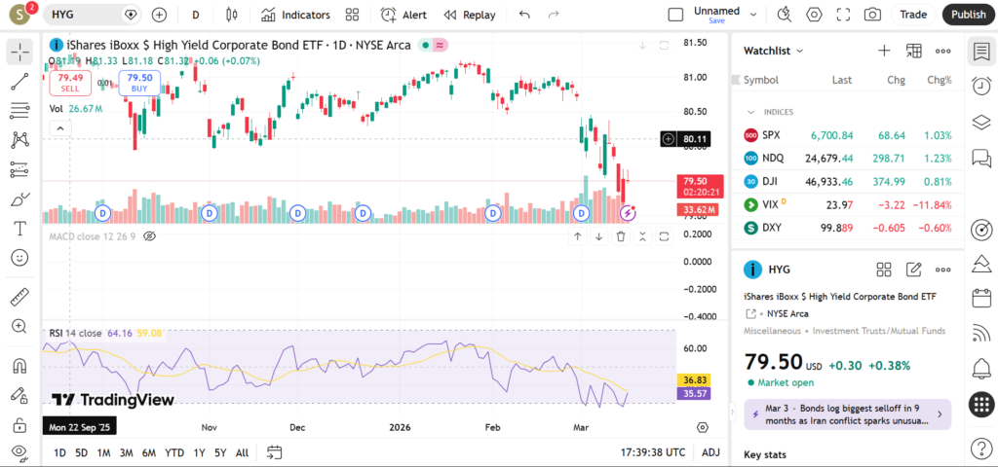Viewport: 998px width, 467px height.
Task: Toggle the ADJ adjusted data button
Action: [710, 452]
